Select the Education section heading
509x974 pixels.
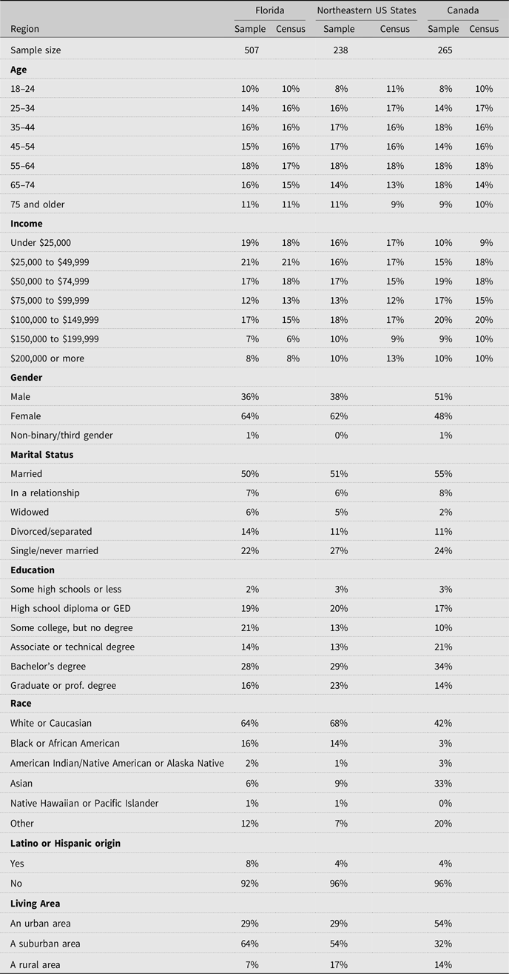click(x=33, y=570)
